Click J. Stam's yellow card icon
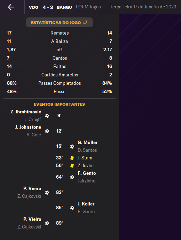 (x=72, y=158)
